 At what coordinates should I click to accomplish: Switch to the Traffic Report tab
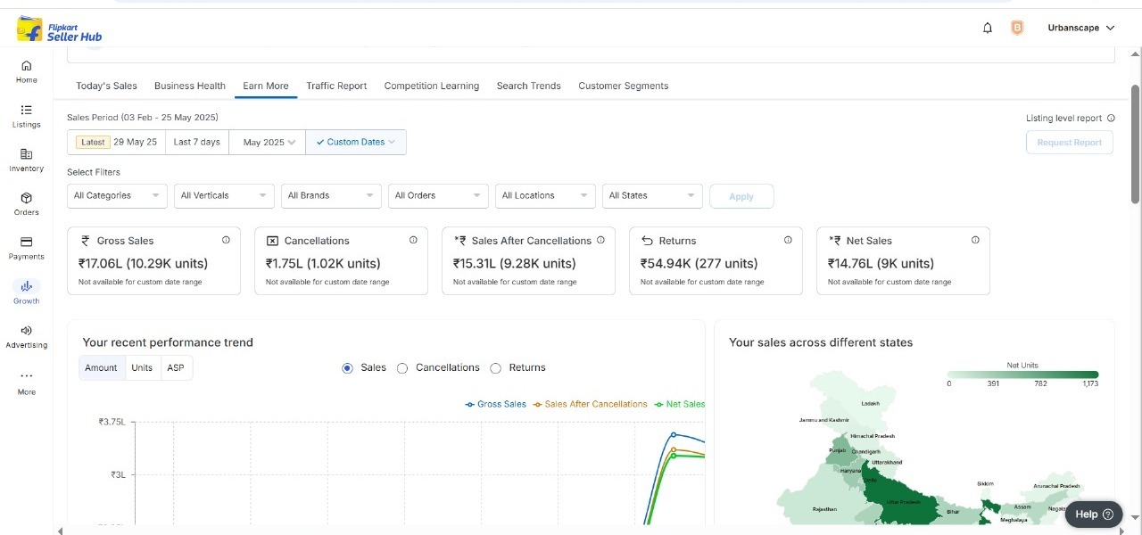(336, 86)
